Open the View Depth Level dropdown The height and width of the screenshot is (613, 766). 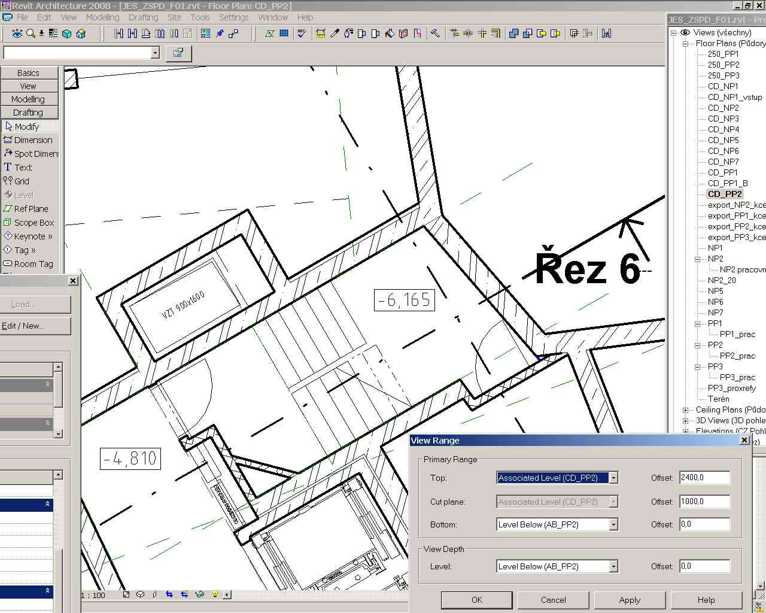pos(613,566)
